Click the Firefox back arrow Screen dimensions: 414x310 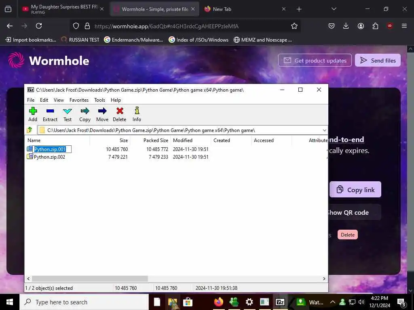tap(10, 26)
